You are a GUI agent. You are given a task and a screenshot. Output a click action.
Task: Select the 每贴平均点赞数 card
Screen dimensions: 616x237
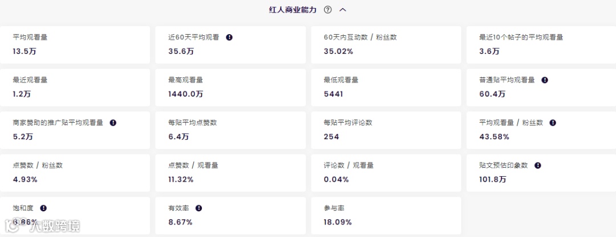[230, 130]
